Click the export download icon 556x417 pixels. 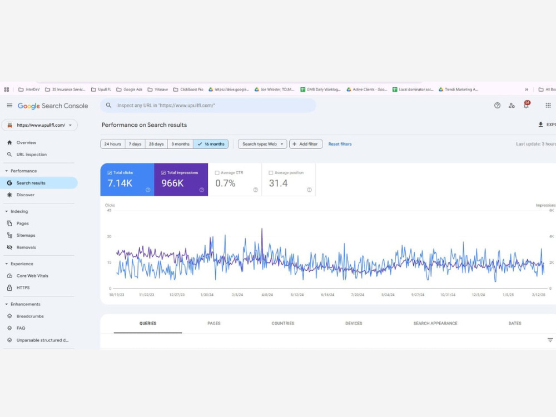click(540, 125)
